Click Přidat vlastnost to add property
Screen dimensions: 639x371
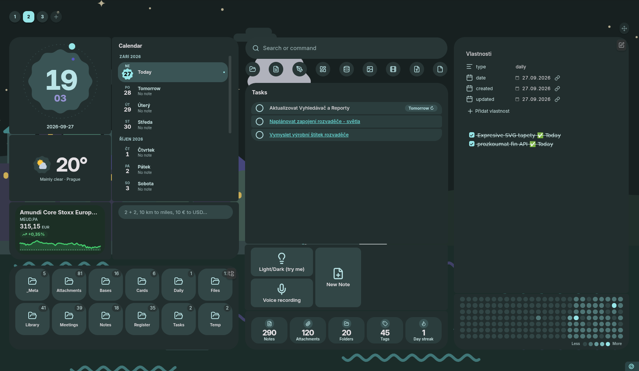[489, 111]
